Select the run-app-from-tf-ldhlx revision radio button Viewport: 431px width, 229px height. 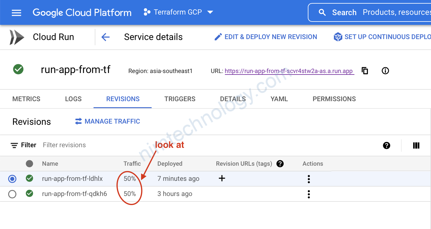12,179
